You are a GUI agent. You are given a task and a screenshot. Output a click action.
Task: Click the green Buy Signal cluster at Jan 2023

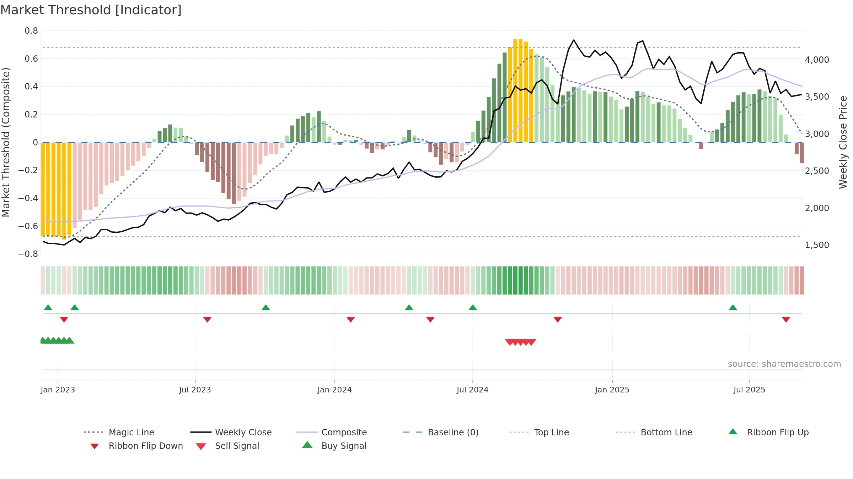pos(57,340)
